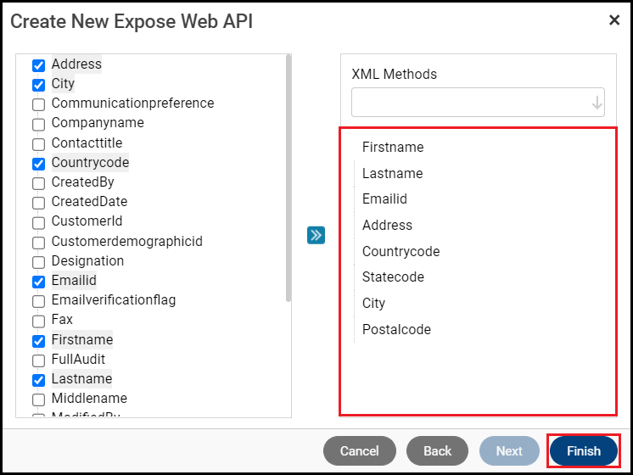Click the double-arrow move-to-right icon
Viewport: 633px width, 475px height.
tap(316, 235)
